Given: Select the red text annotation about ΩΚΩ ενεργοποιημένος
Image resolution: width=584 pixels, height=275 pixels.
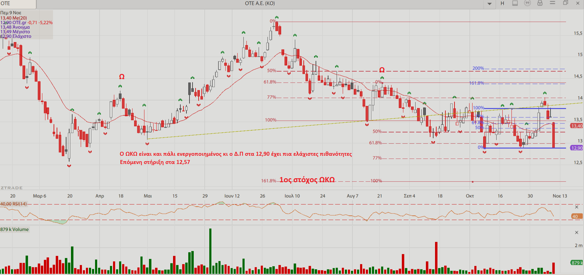Looking at the screenshot, I should click(236, 154).
